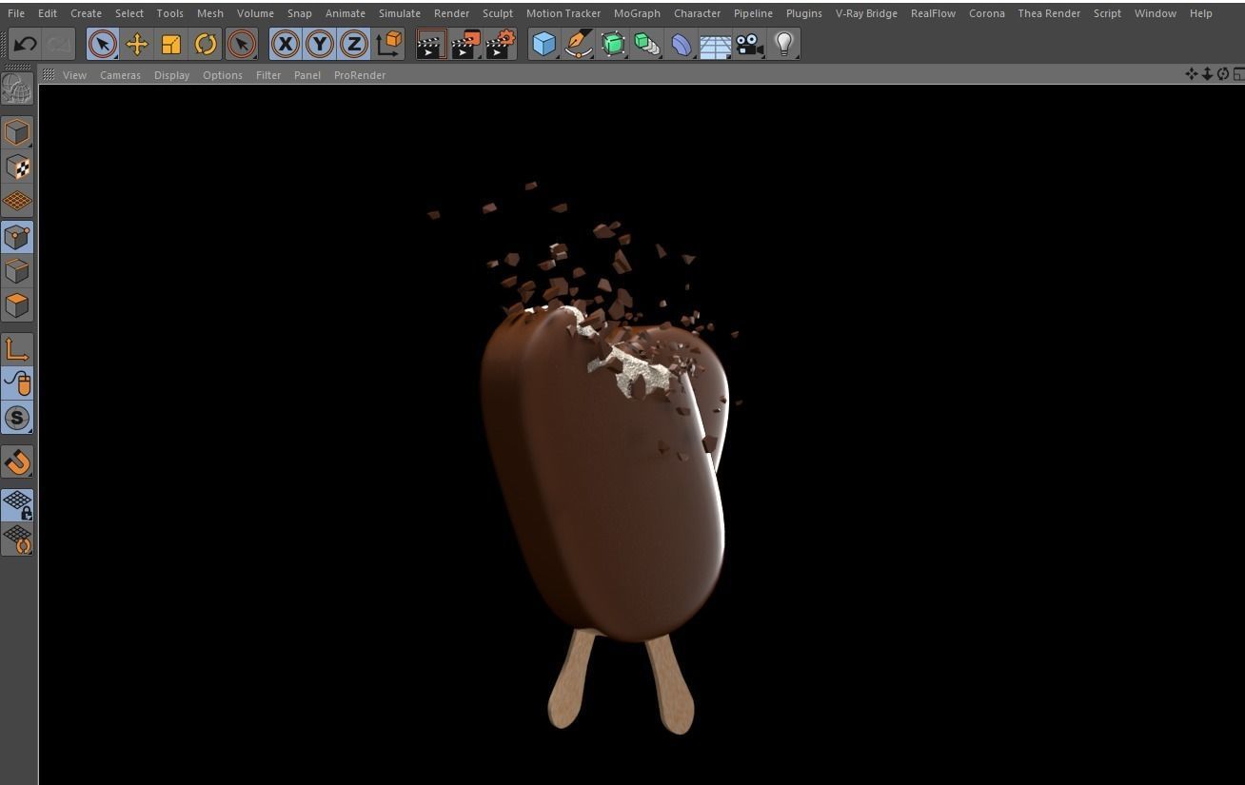Select the Live Selection tool

coord(103,44)
